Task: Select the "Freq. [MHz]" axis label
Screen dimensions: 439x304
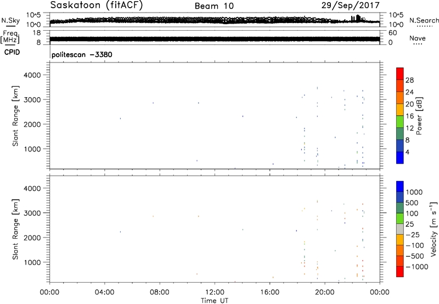Action: pyautogui.click(x=10, y=37)
